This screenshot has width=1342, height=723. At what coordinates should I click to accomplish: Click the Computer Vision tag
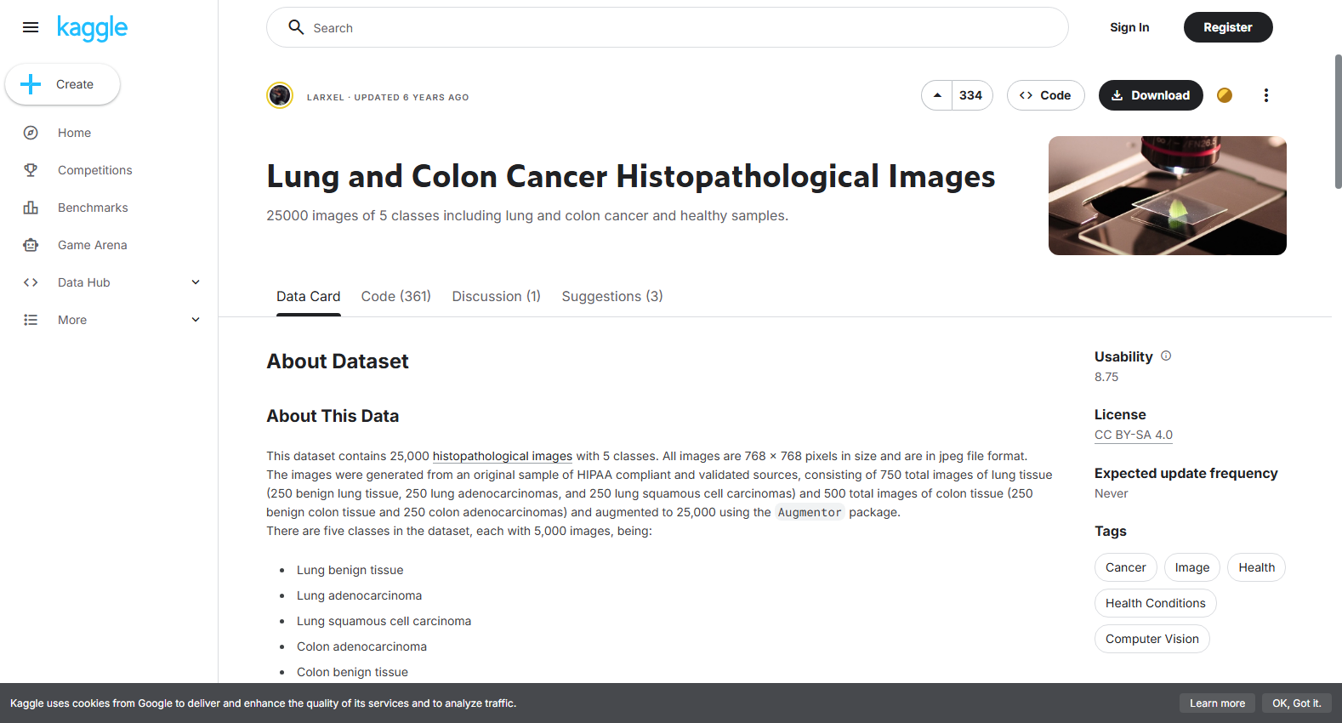click(1152, 639)
